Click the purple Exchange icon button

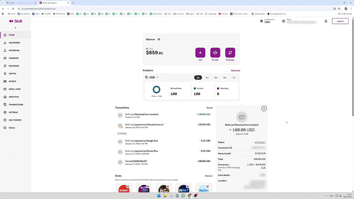pos(230,53)
